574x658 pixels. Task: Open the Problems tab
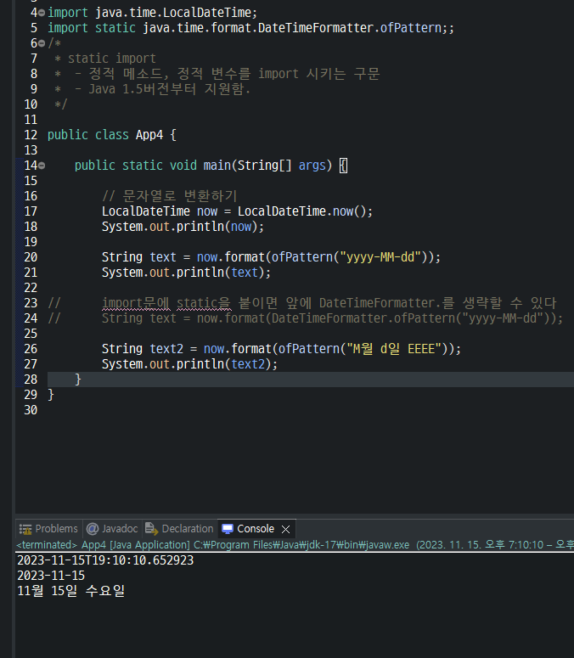pyautogui.click(x=48, y=529)
